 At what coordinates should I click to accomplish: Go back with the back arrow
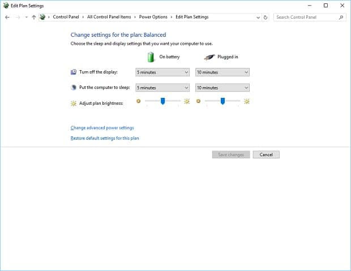(x=7, y=17)
